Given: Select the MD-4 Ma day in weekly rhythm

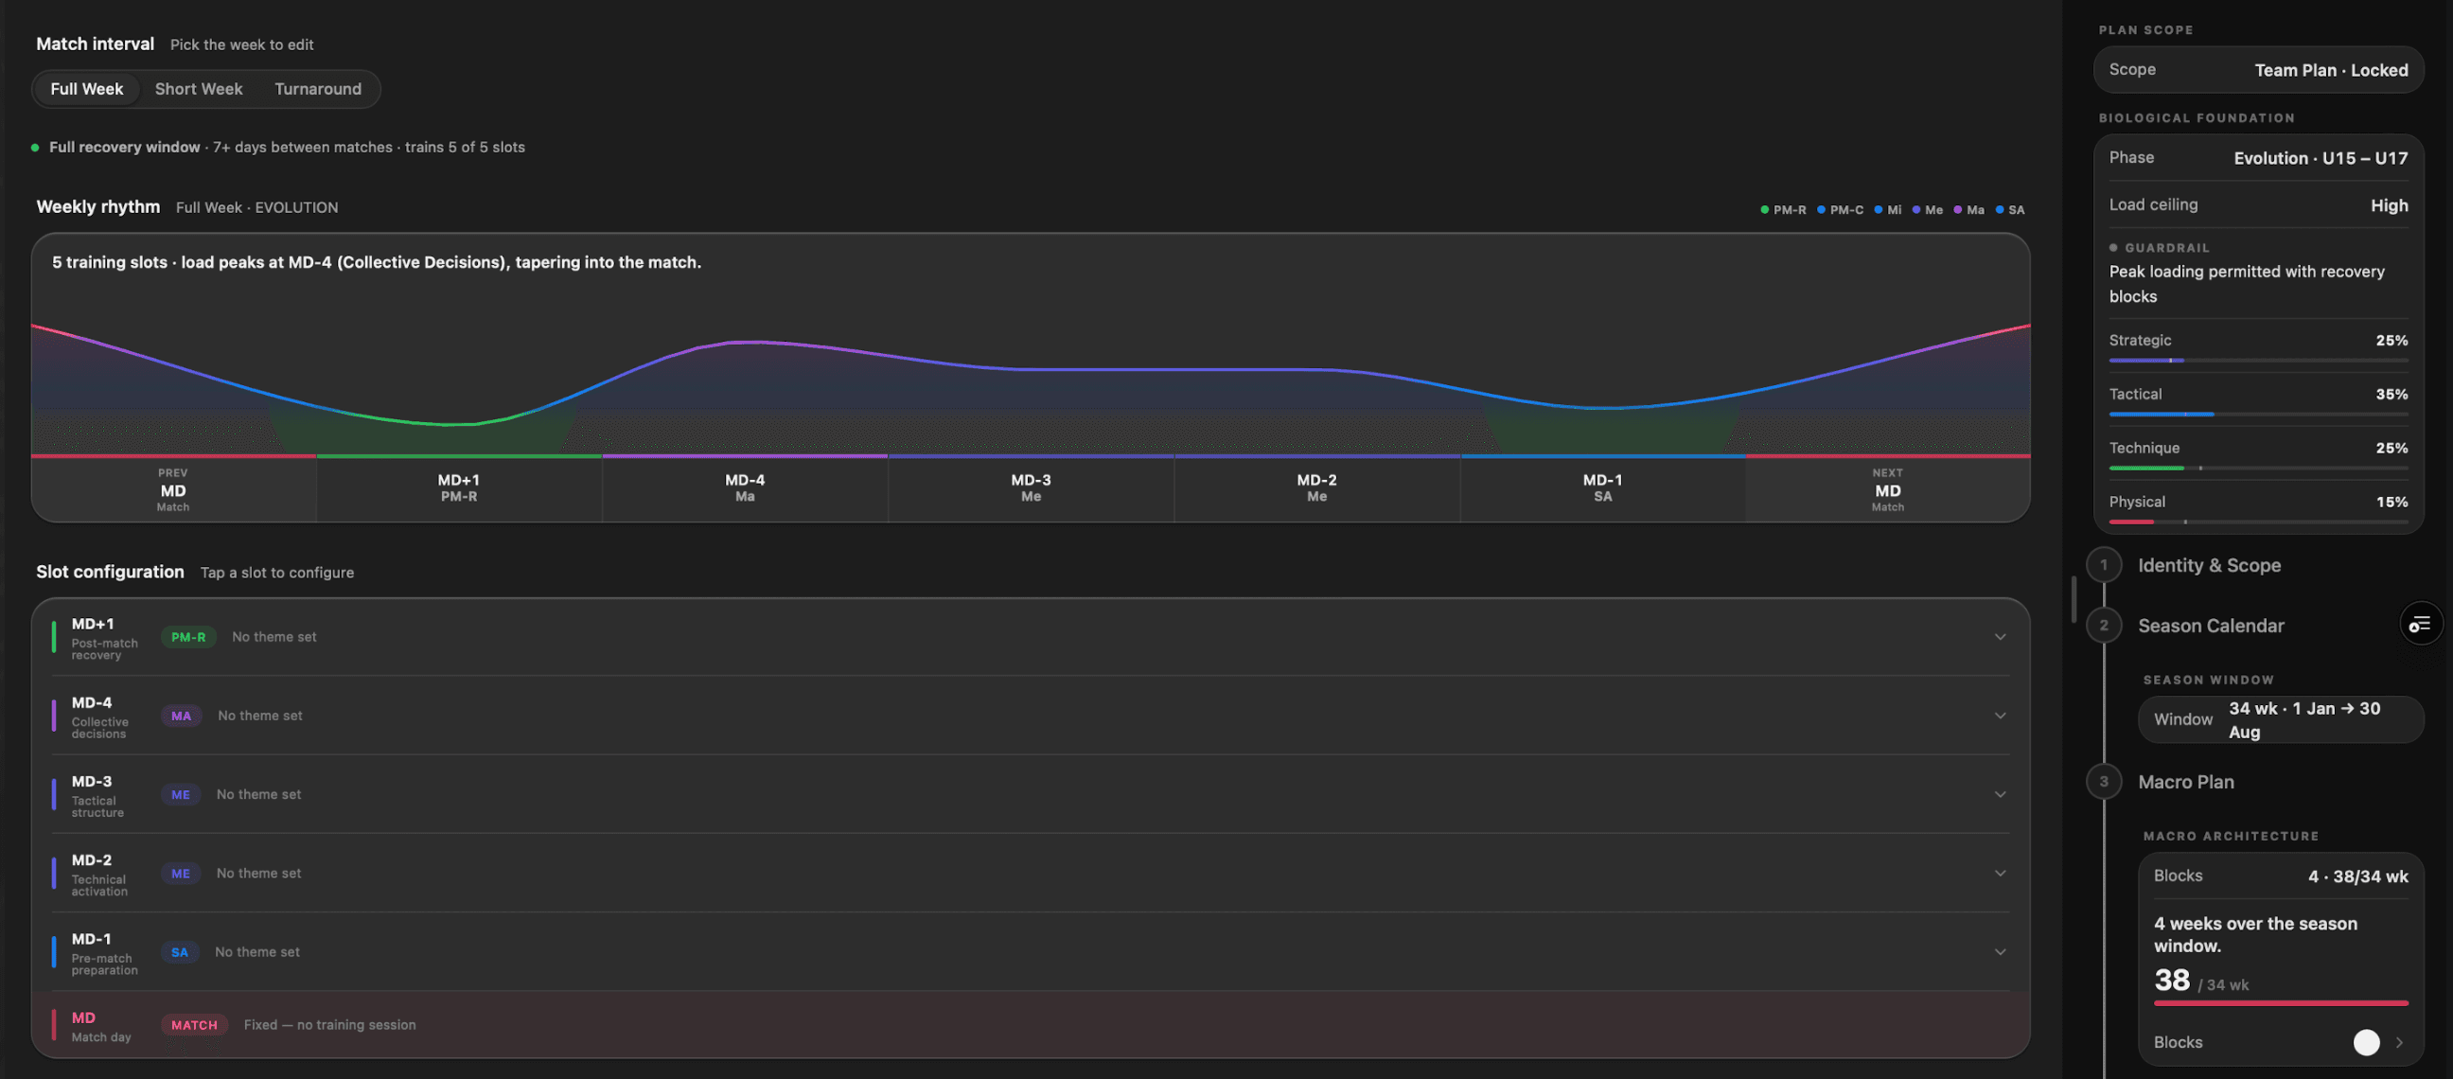Looking at the screenshot, I should [x=745, y=488].
